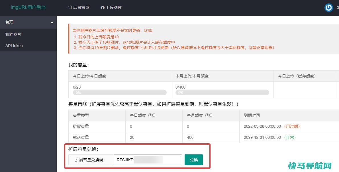
Task: Click the 0/20 value text
Action: [x=77, y=87]
